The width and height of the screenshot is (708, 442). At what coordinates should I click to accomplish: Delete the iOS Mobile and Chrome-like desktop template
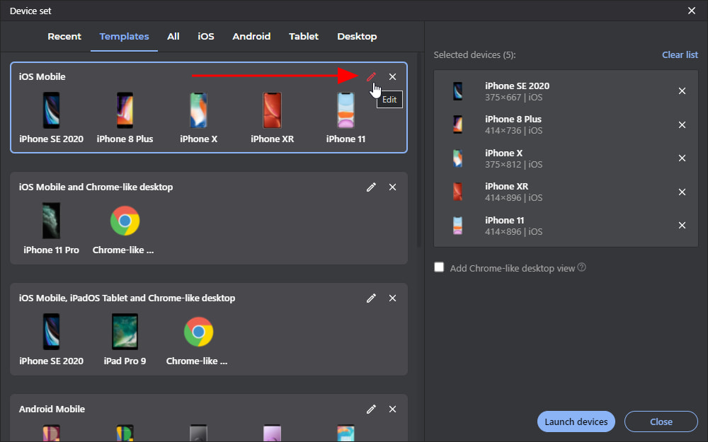coord(392,187)
